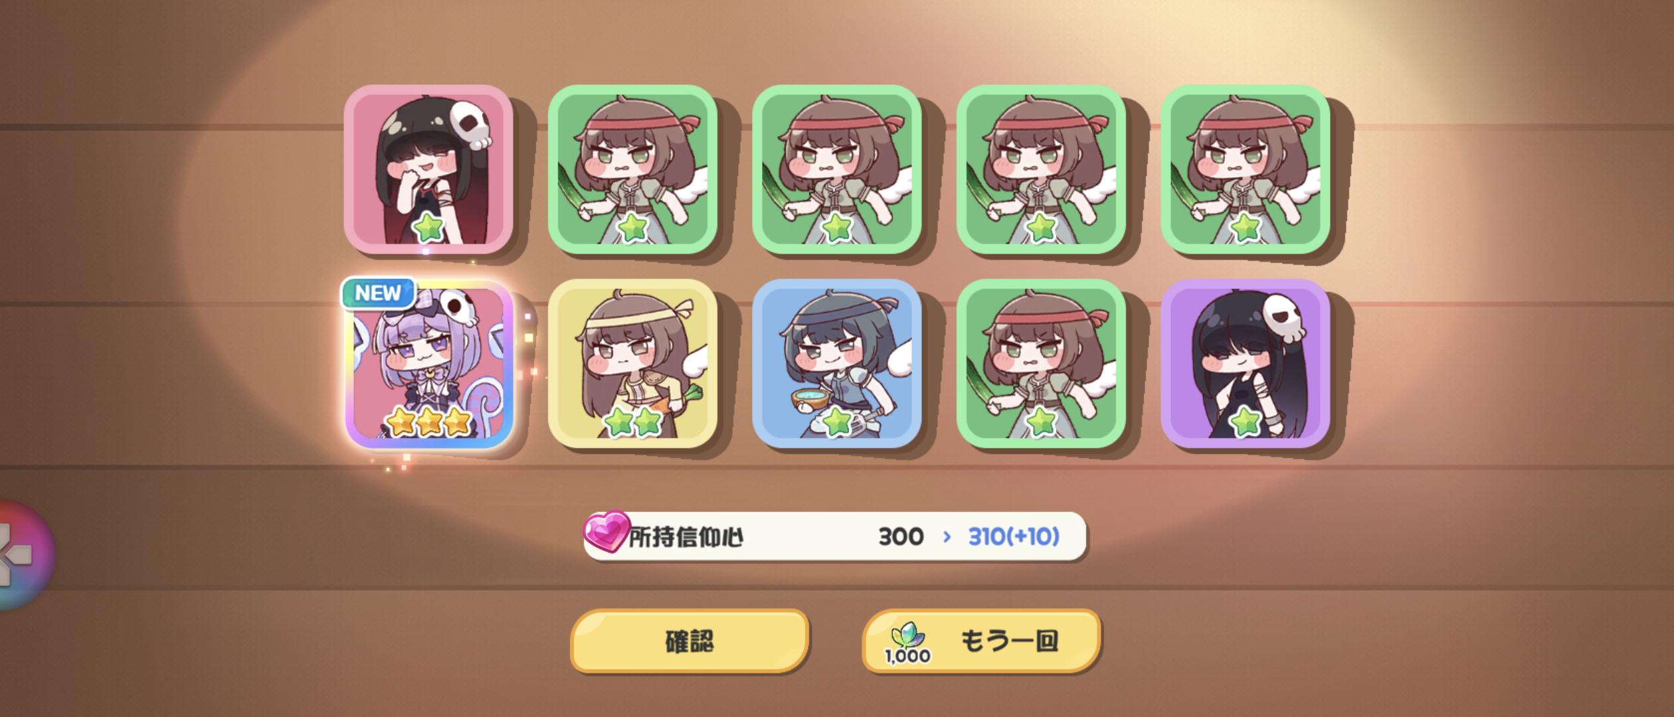Select the purple card with dark-haired skull girl
Screen dimensions: 1674x717
[x=1245, y=363]
